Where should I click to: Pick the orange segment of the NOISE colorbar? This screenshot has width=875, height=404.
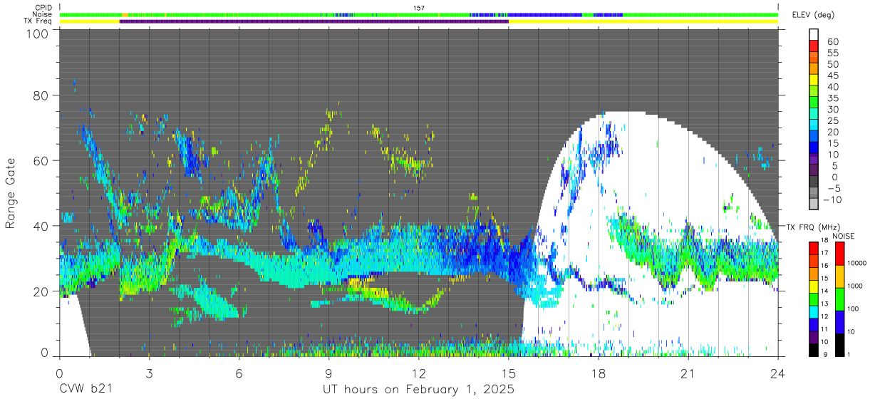pyautogui.click(x=840, y=276)
